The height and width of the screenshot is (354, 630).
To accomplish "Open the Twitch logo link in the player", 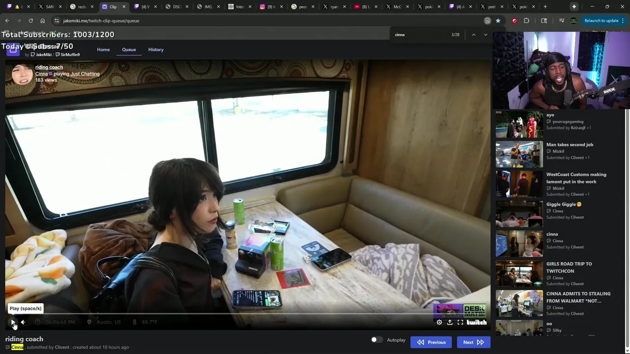I will (x=476, y=322).
